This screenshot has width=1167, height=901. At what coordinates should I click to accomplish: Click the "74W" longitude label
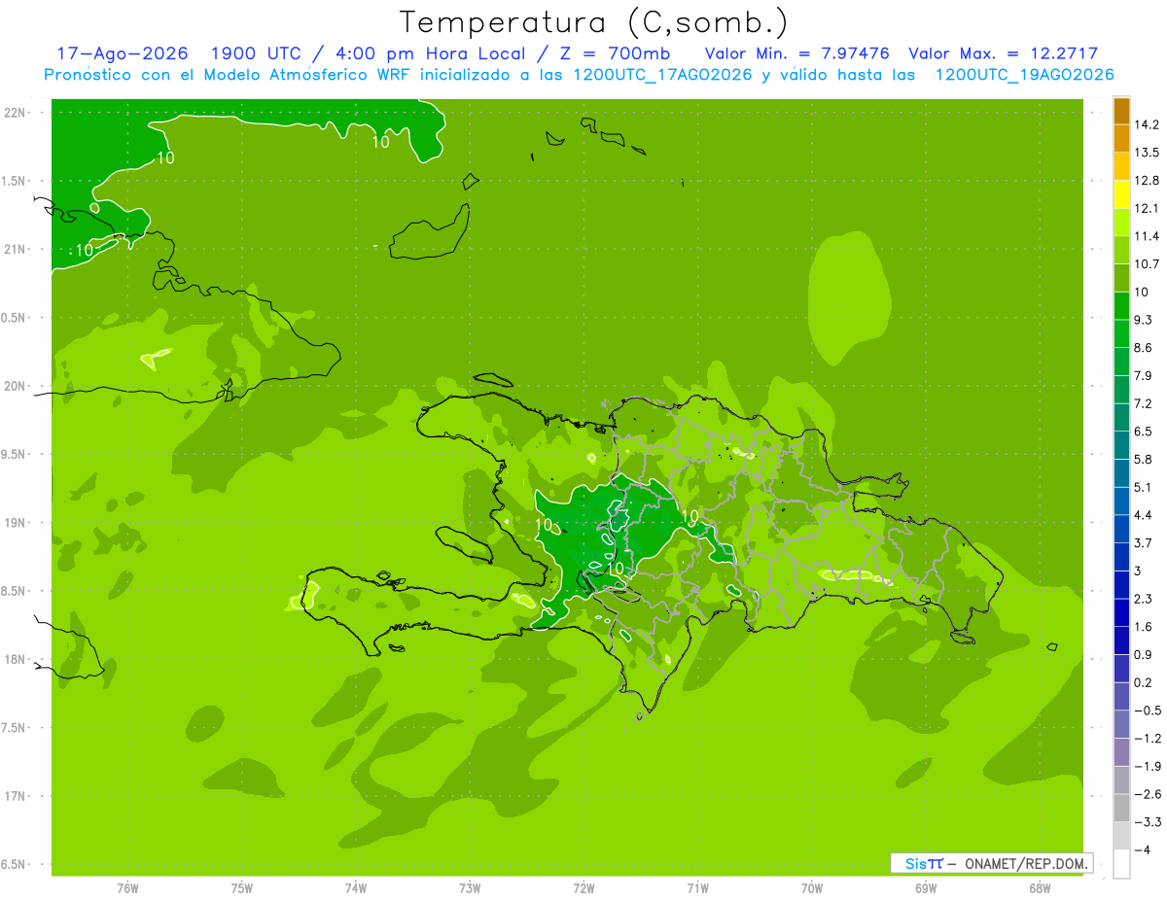tap(356, 887)
